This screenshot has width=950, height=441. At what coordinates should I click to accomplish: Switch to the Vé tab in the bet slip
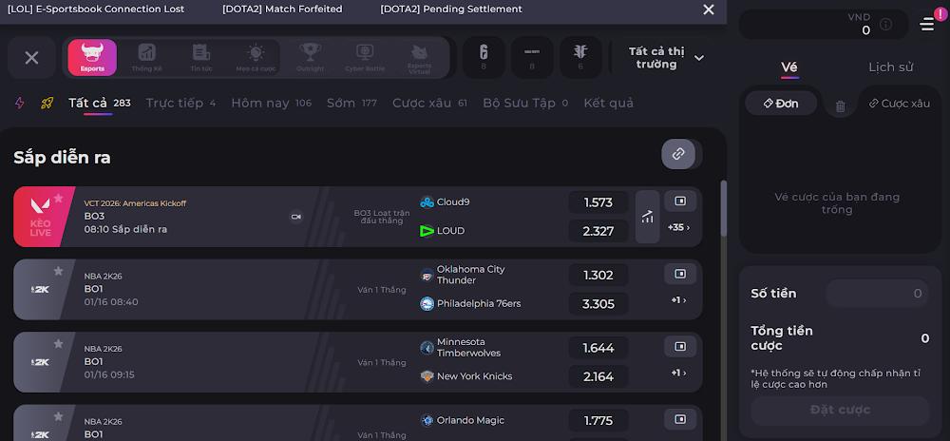(x=789, y=67)
